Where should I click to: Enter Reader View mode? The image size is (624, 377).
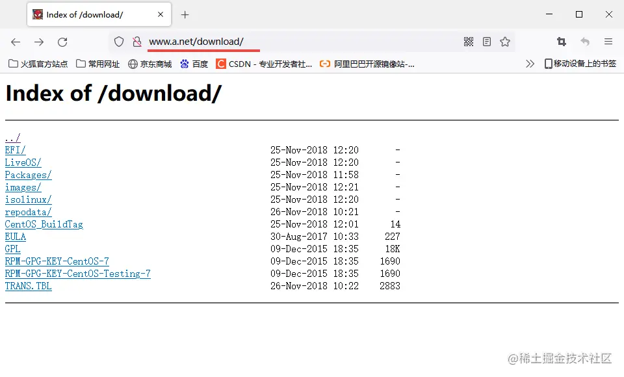pos(486,41)
